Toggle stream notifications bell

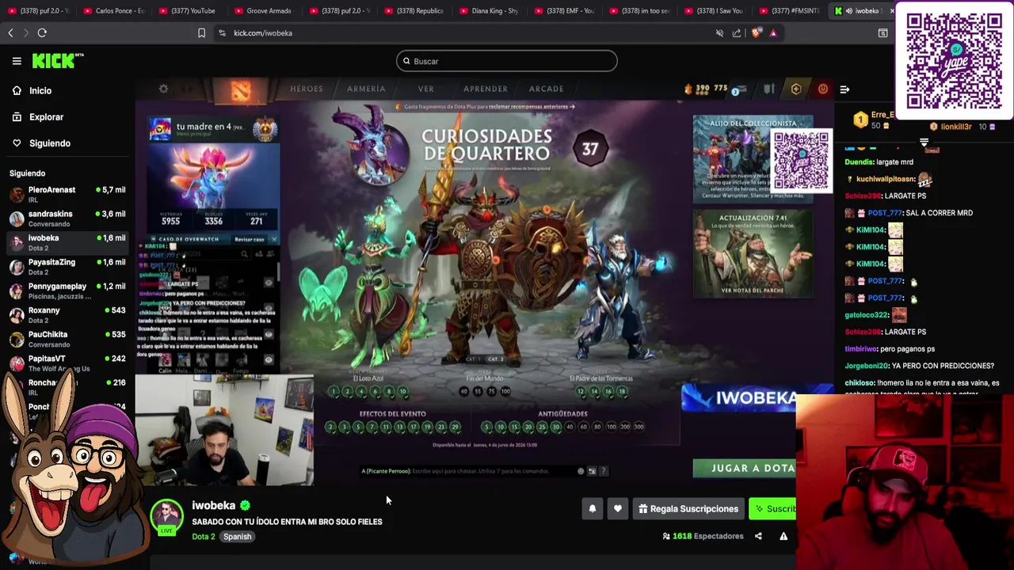(592, 509)
